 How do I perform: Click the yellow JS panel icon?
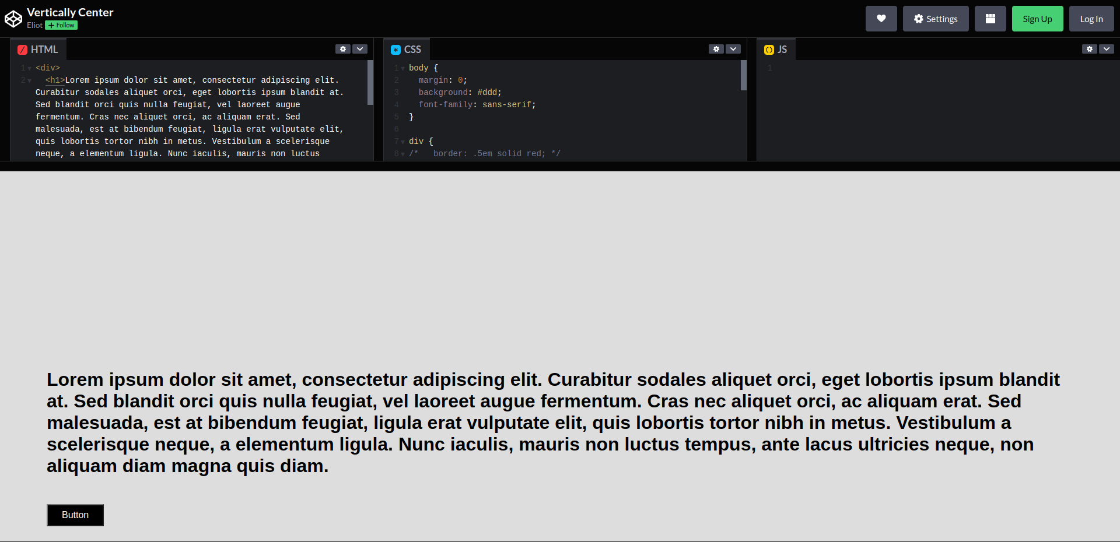click(x=769, y=50)
